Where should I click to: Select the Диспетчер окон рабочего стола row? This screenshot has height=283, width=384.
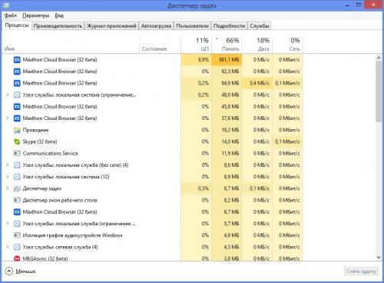(x=152, y=201)
